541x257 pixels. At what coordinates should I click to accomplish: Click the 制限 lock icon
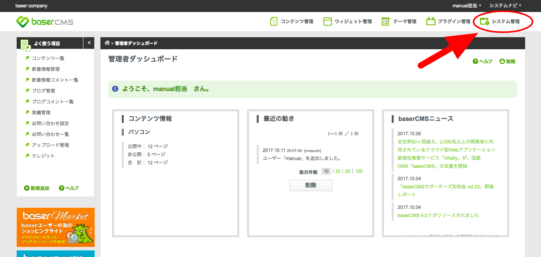pyautogui.click(x=502, y=61)
